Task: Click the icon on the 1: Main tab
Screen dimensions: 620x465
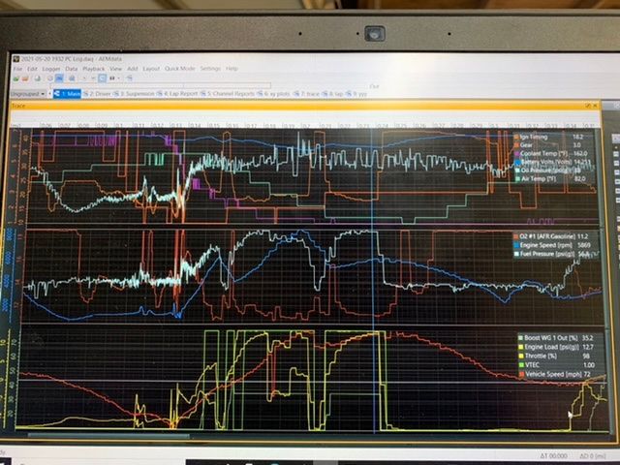Action: coord(57,94)
